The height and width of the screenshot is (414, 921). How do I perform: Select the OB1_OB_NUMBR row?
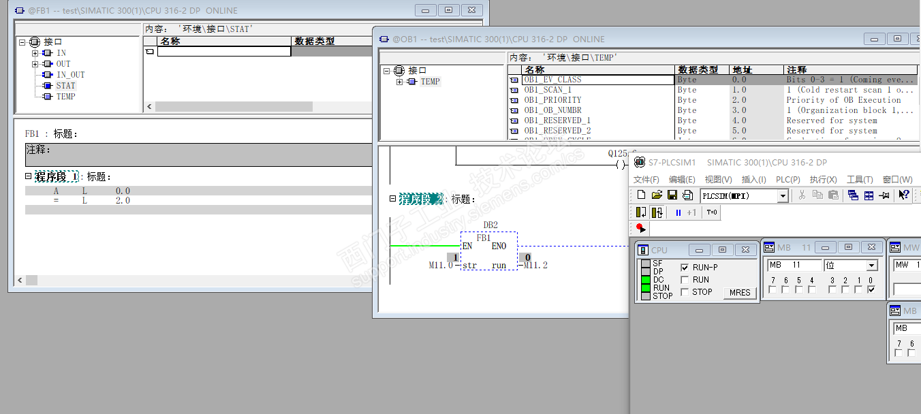(x=599, y=110)
